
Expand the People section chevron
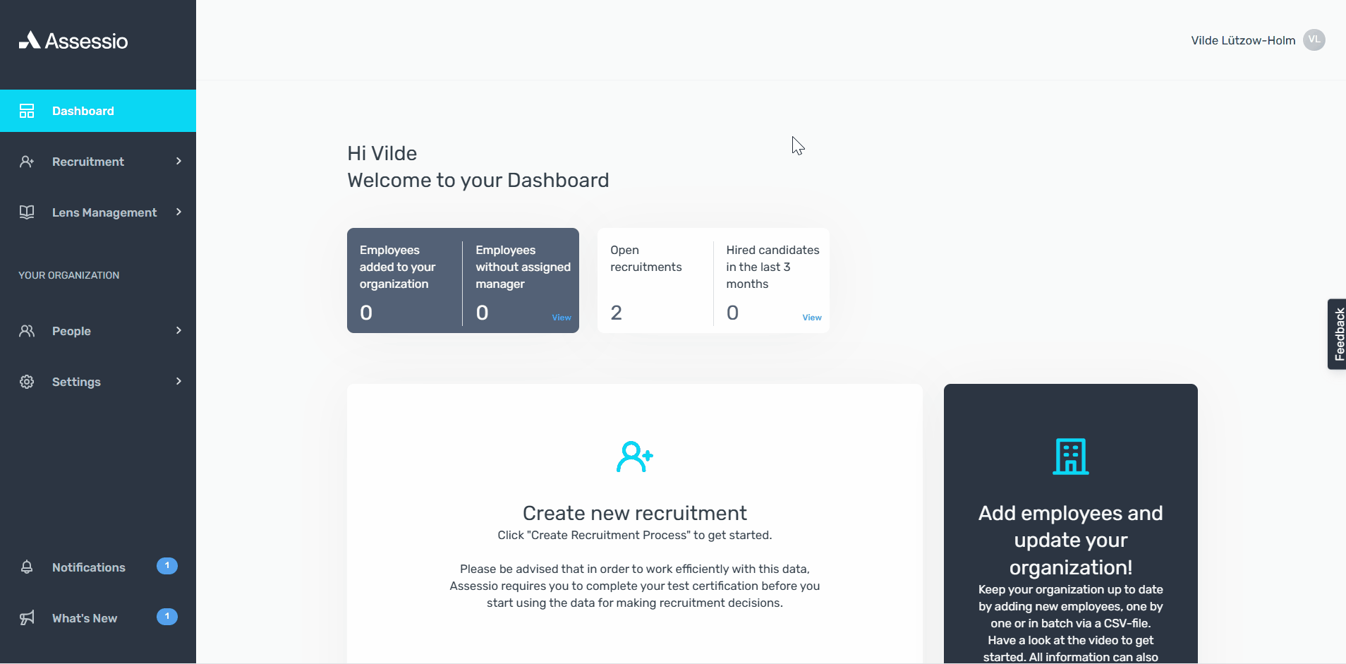(178, 330)
